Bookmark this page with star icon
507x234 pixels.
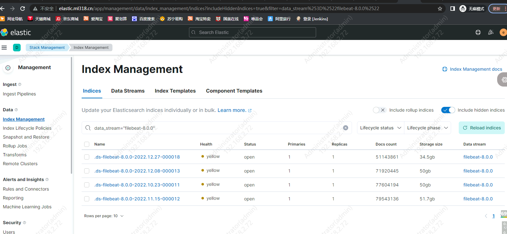[x=440, y=9]
